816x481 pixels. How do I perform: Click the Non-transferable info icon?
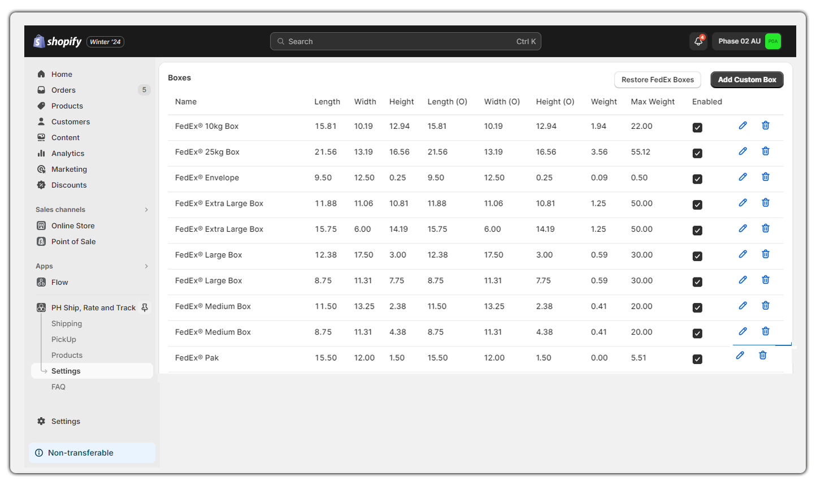point(39,453)
